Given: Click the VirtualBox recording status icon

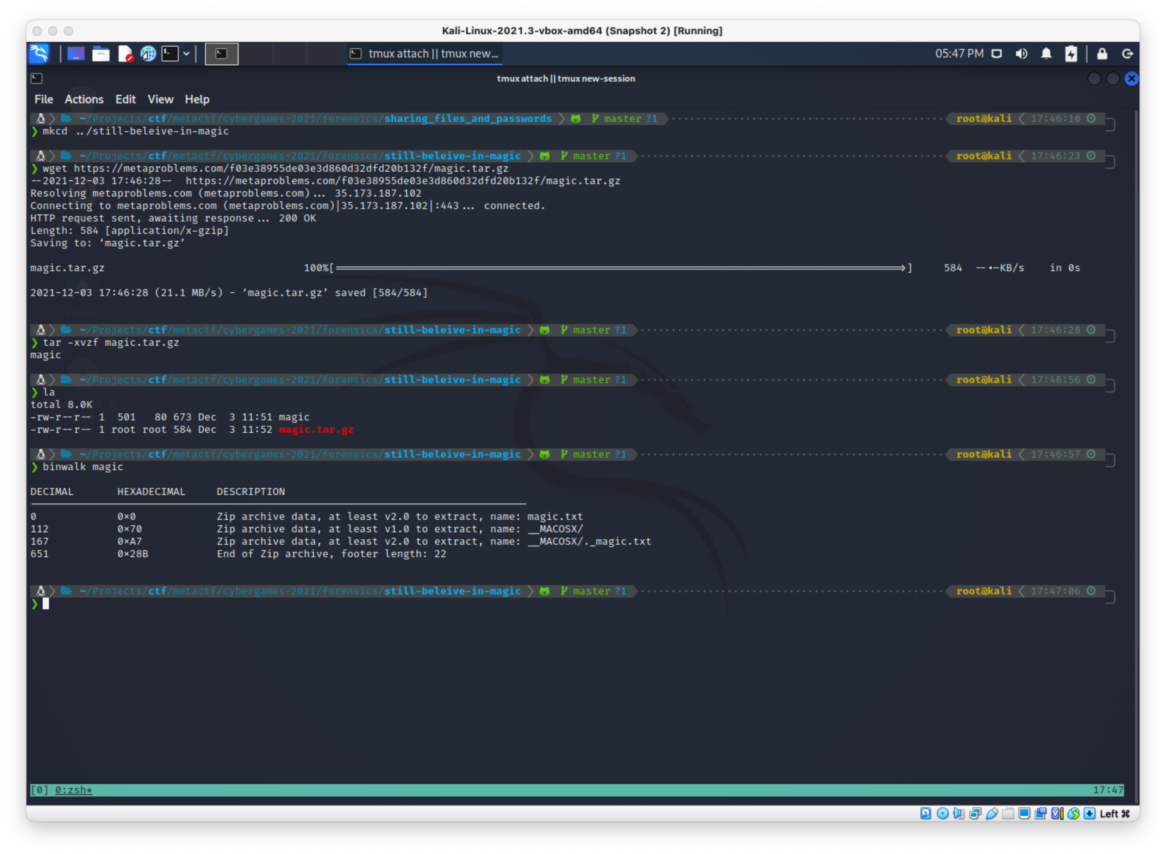Looking at the screenshot, I should (x=1041, y=814).
